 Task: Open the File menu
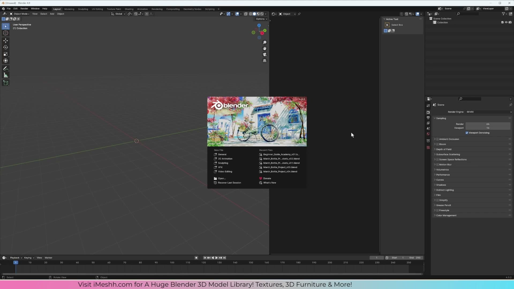tap(9, 9)
